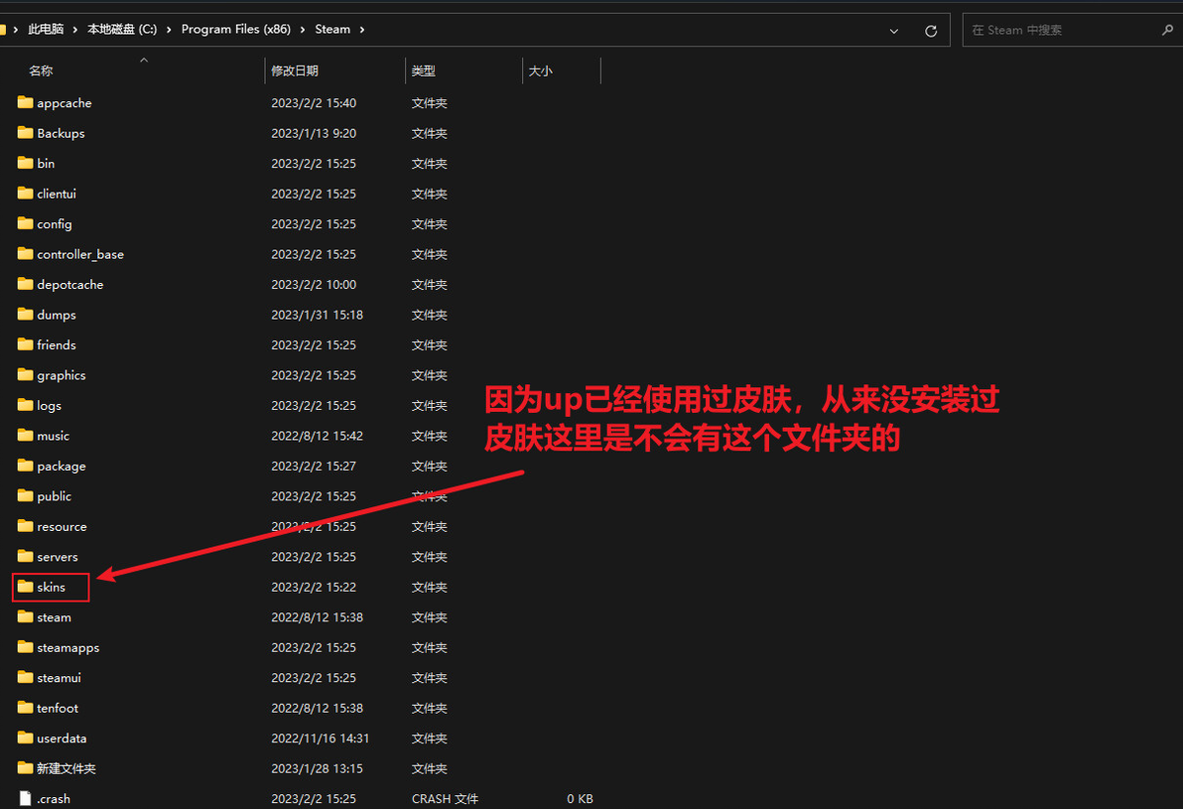Viewport: 1183px width, 809px height.
Task: Click the Steam breadcrumb segment
Action: pos(332,30)
